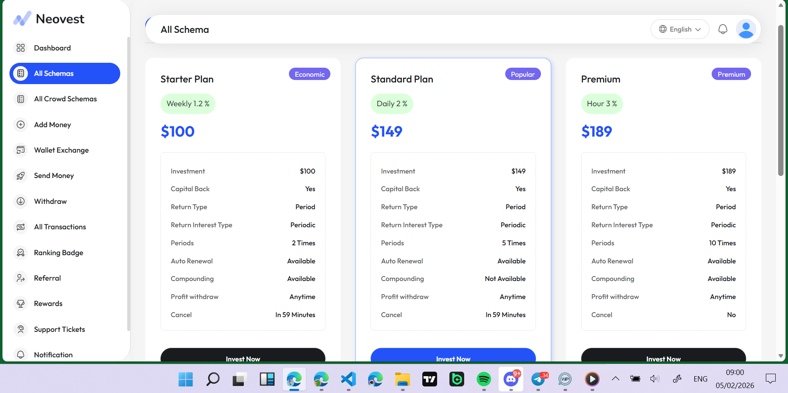Click the $149 Standard Plan price
Screen dimensions: 788x393
[387, 131]
